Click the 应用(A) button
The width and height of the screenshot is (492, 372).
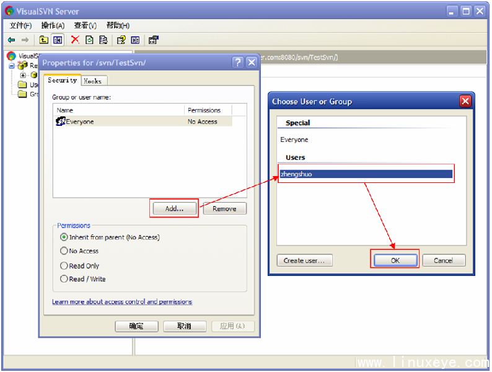coord(232,326)
